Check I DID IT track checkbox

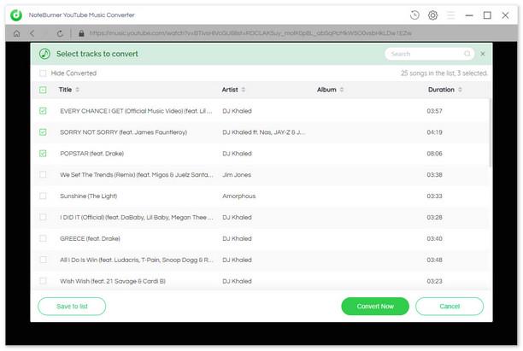pos(43,217)
